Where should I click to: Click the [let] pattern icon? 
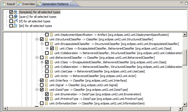click(16, 26)
